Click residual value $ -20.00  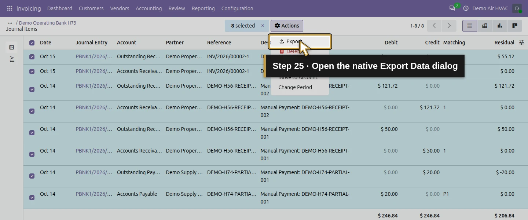pyautogui.click(x=505, y=172)
